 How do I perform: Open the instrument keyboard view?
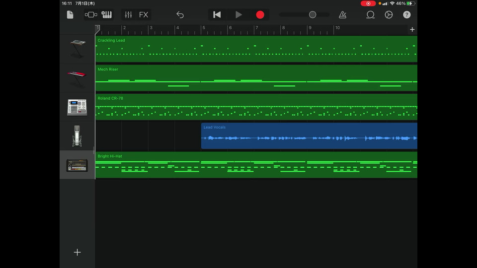coord(106,14)
